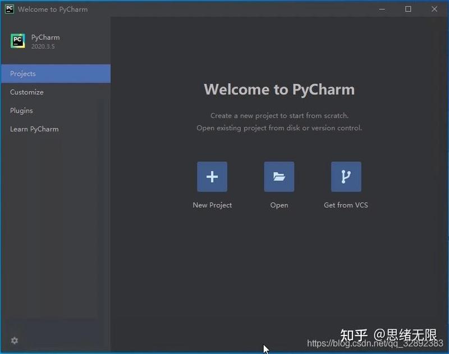Click the 'Open existing project from disk' text

point(279,128)
